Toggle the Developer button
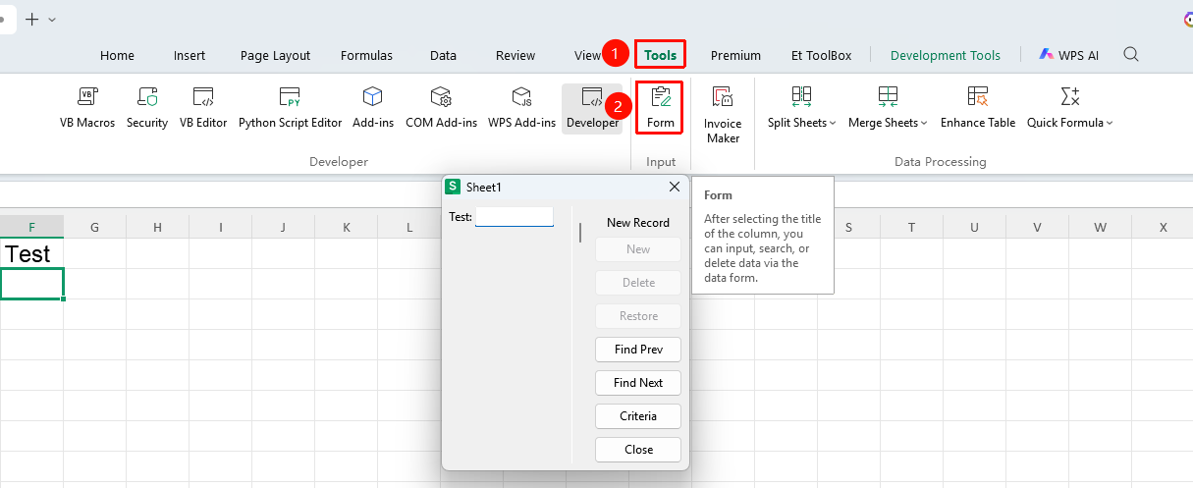Viewport: 1193px width, 488px height. click(592, 108)
